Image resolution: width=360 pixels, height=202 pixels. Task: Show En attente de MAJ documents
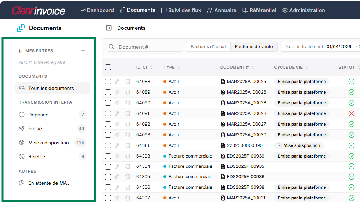pos(52,183)
